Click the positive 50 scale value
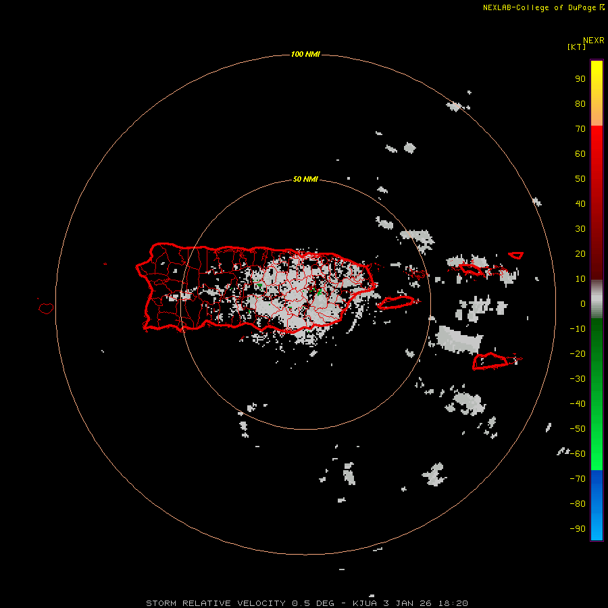This screenshot has width=608, height=608. pos(580,179)
